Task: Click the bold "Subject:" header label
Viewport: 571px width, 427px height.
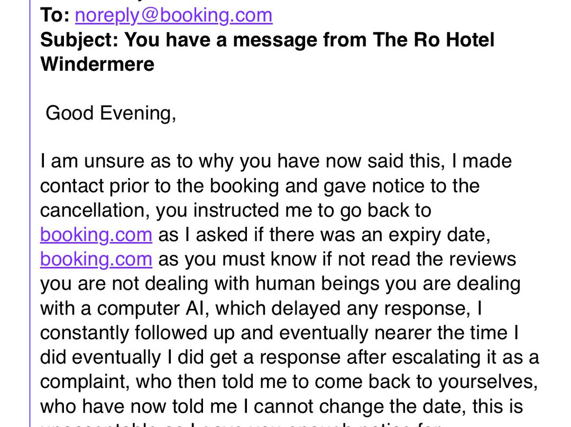Action: [79, 40]
